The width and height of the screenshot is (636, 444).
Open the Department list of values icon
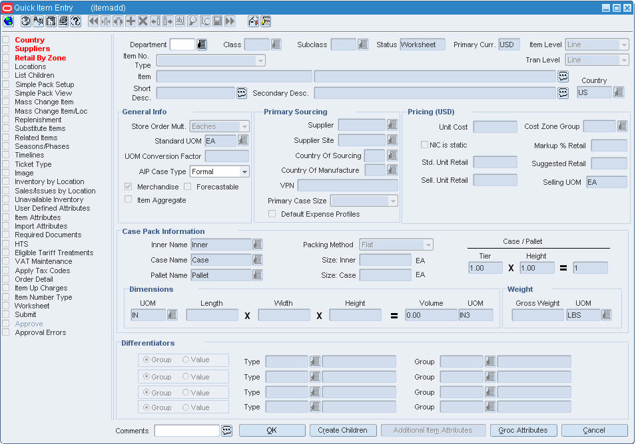(x=202, y=45)
